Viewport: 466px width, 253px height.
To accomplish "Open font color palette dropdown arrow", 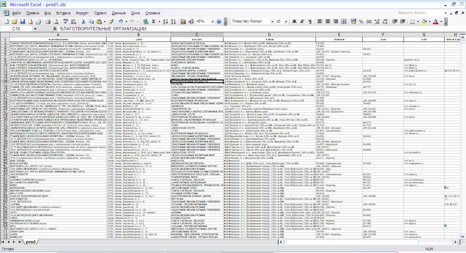I will click(441, 21).
